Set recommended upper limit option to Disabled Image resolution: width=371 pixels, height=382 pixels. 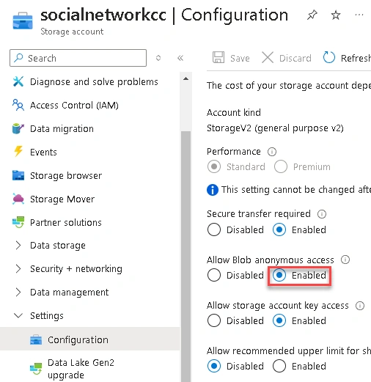(x=214, y=366)
